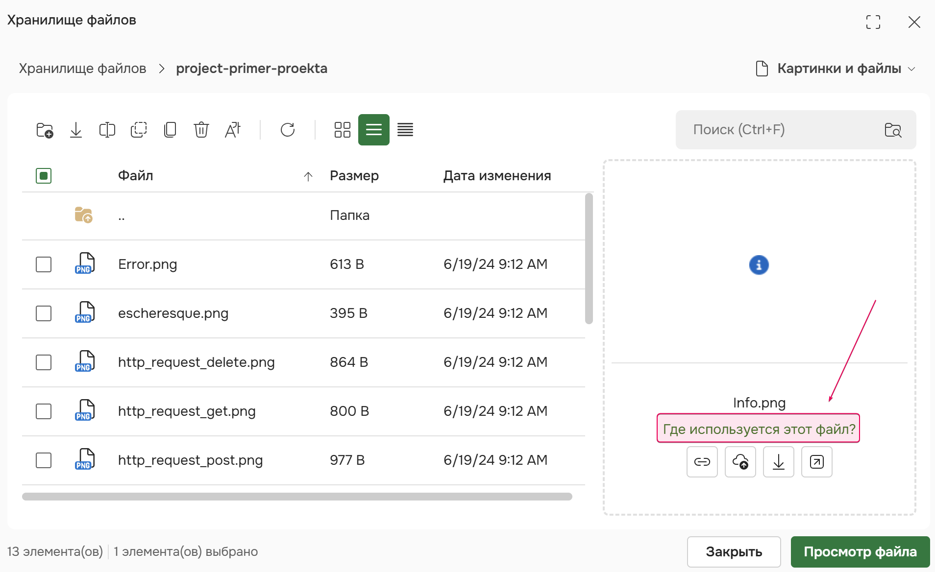Viewport: 935px width, 572px height.
Task: Click the move-file toolbar icon
Action: click(107, 130)
